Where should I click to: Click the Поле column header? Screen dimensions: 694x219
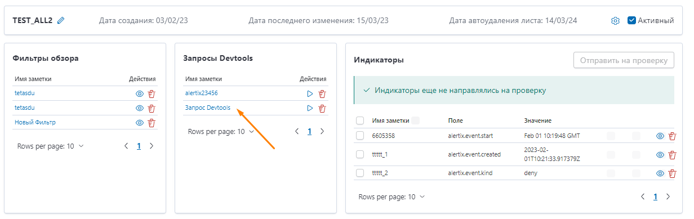pos(455,120)
